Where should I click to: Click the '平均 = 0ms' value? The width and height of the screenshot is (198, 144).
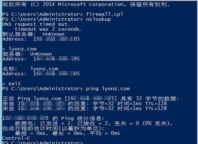pos(104,133)
